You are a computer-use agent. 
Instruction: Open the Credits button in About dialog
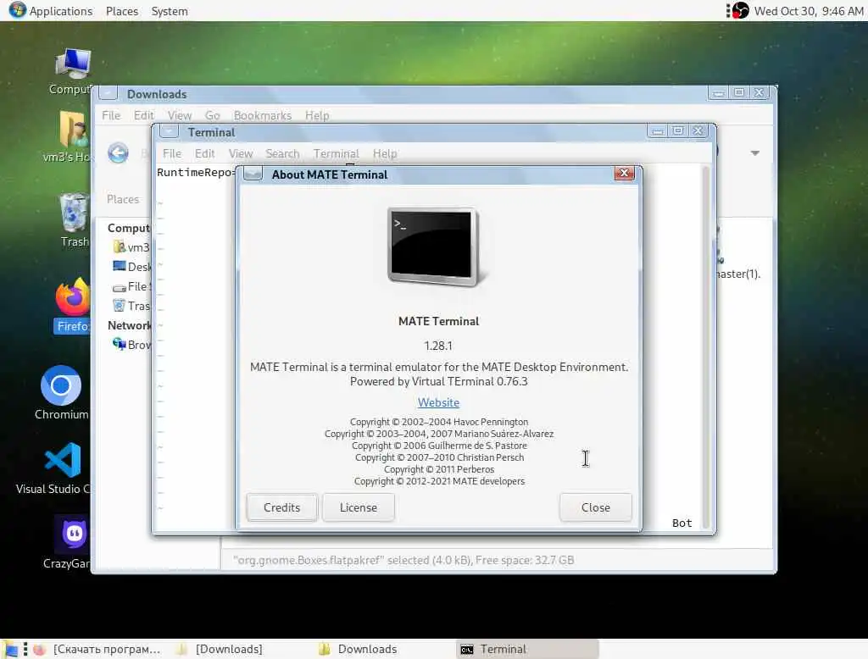point(281,507)
